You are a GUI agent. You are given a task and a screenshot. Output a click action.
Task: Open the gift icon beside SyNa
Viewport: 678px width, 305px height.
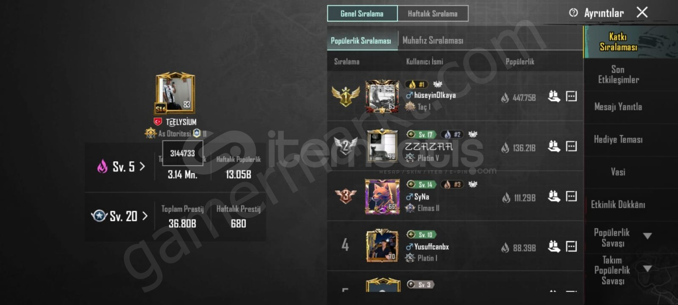click(554, 196)
